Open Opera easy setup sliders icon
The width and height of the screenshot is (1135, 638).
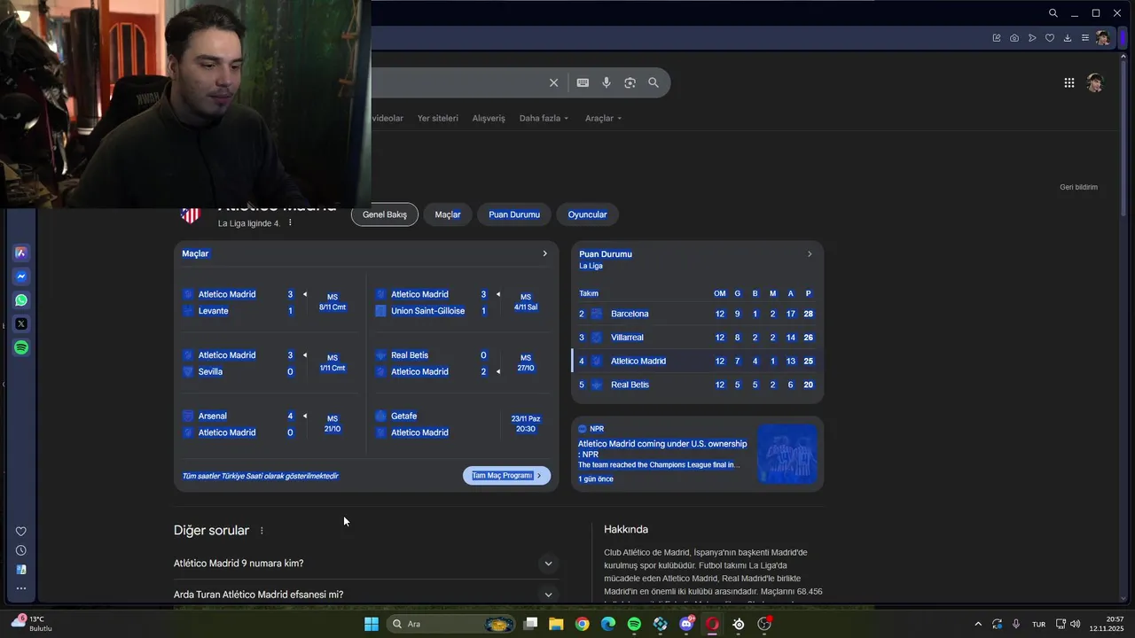tap(1084, 38)
